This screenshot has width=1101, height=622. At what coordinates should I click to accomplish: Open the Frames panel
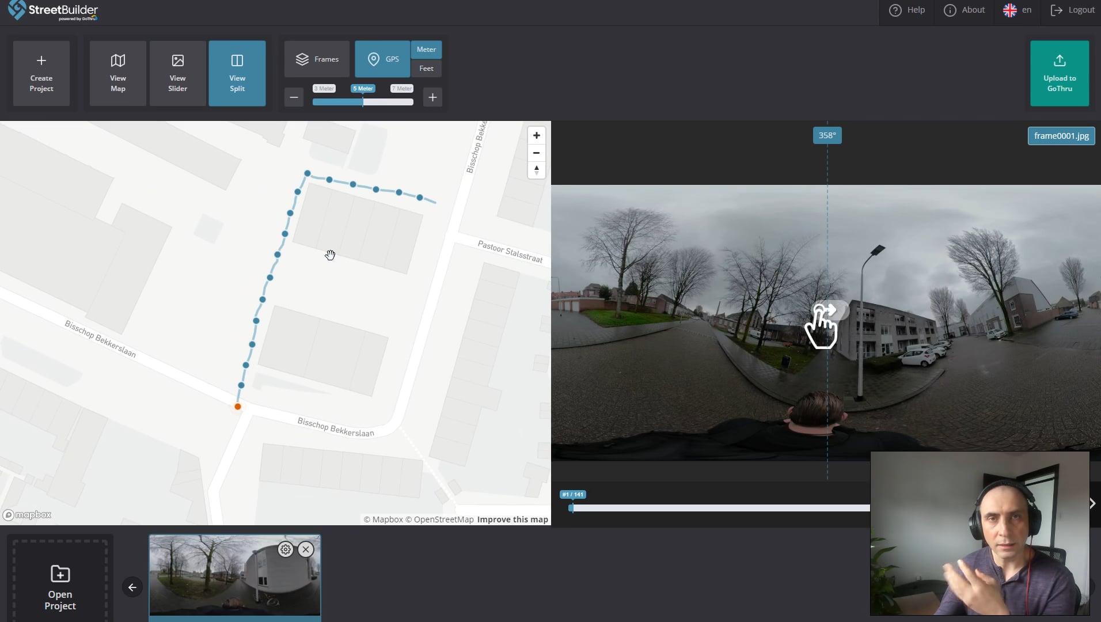pos(317,59)
